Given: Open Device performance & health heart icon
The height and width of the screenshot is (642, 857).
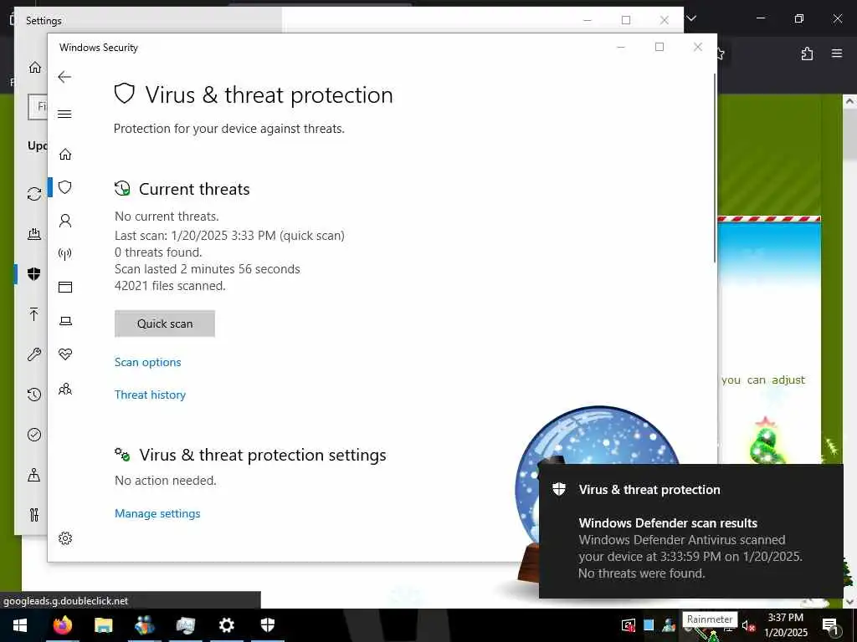Looking at the screenshot, I should click(65, 354).
